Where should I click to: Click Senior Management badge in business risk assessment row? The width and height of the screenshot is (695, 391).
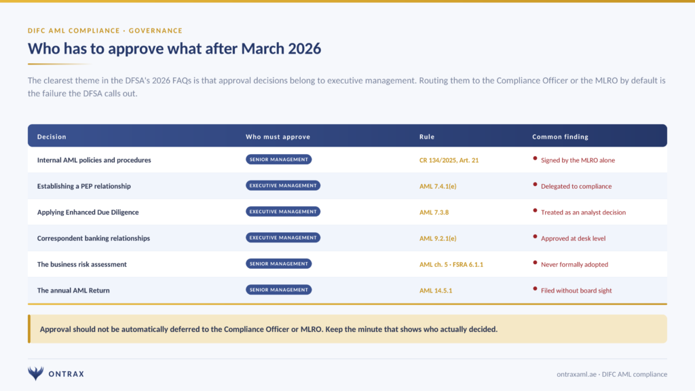pos(279,264)
